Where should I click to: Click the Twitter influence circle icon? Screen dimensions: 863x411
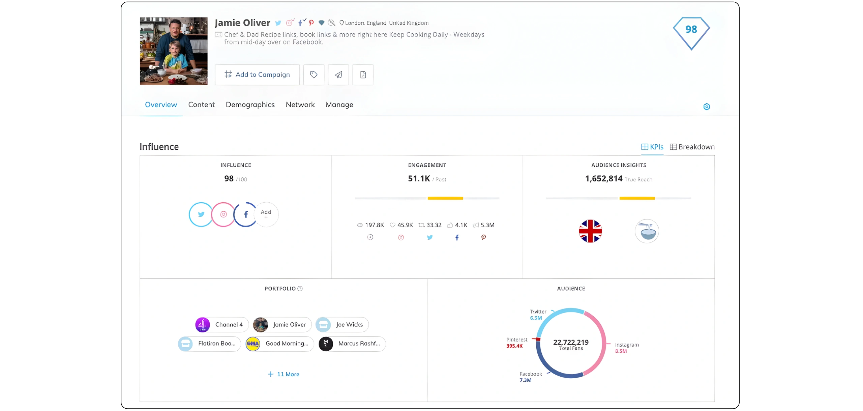[201, 214]
